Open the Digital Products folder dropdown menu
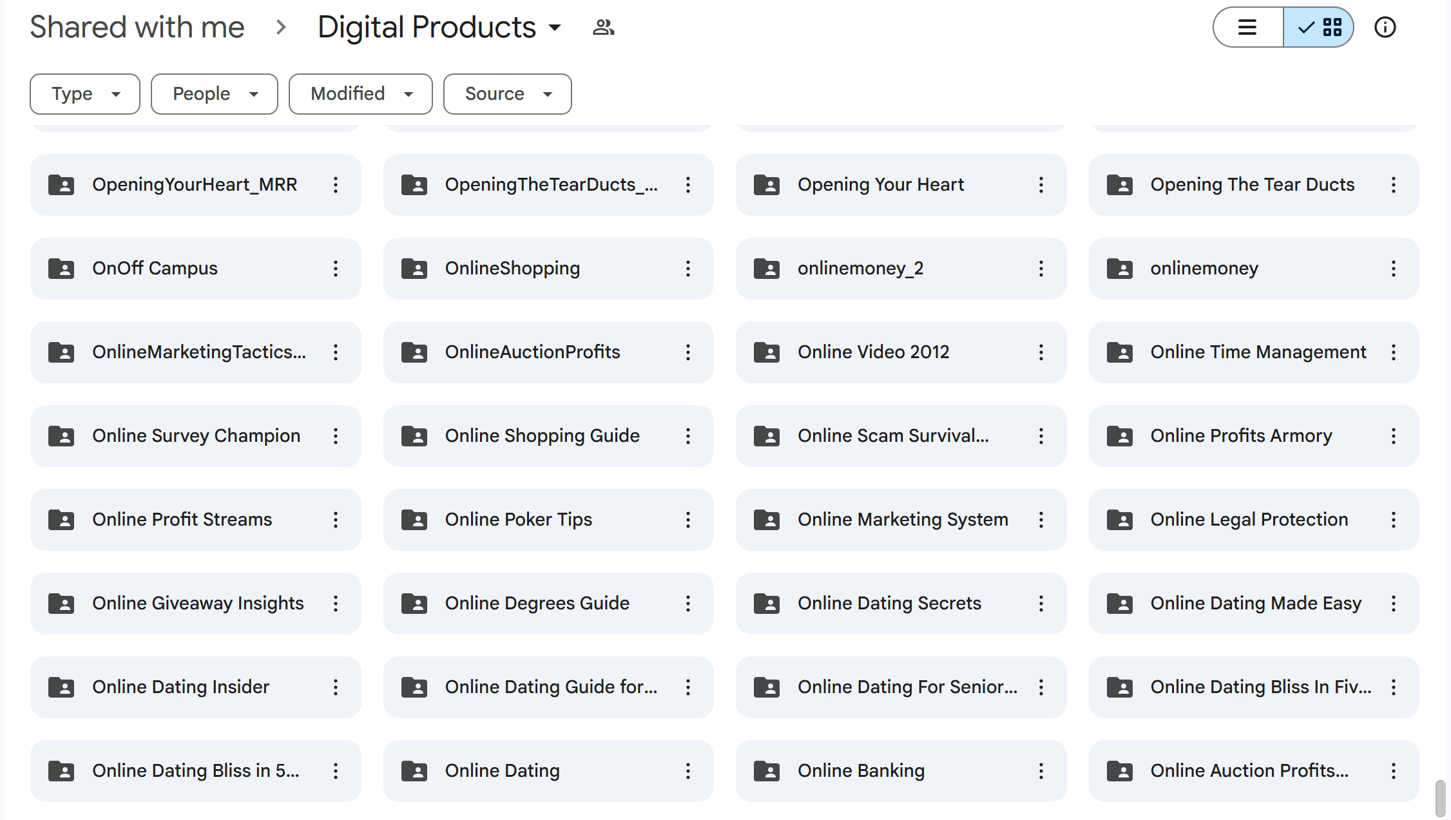Viewport: 1451px width, 820px height. click(554, 28)
